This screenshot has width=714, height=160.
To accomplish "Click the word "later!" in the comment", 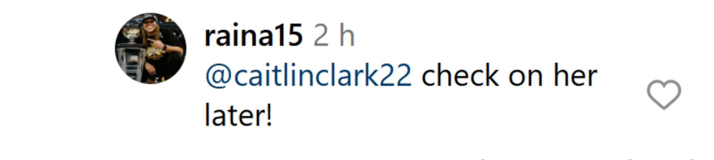I will point(239,115).
